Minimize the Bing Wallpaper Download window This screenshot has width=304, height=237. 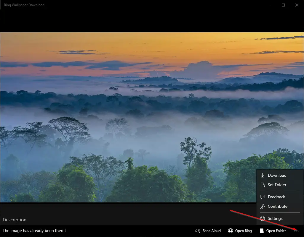[270, 5]
